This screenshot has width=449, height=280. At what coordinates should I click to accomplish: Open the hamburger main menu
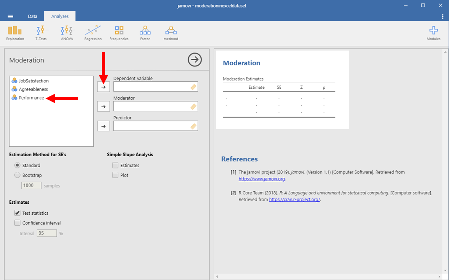pos(11,16)
